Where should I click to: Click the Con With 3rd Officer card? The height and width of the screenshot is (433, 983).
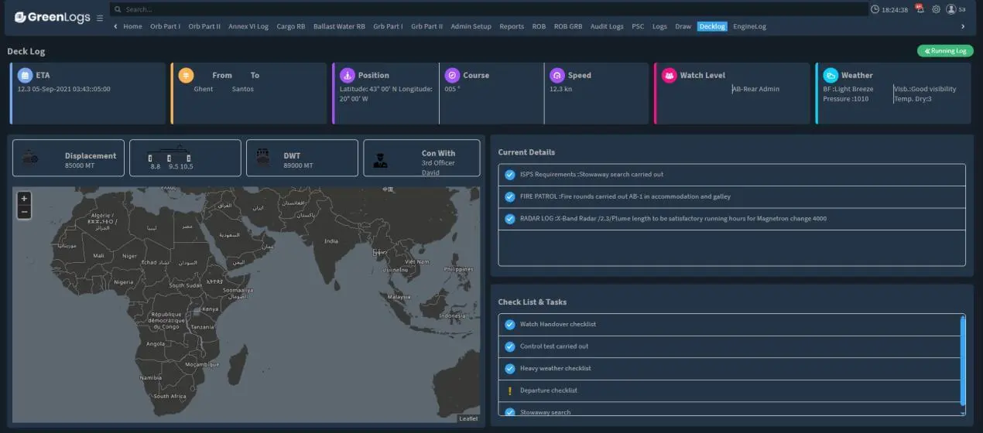point(421,158)
